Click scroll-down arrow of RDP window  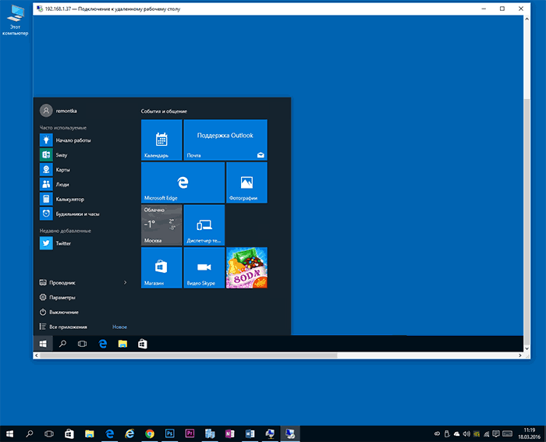pos(526,348)
